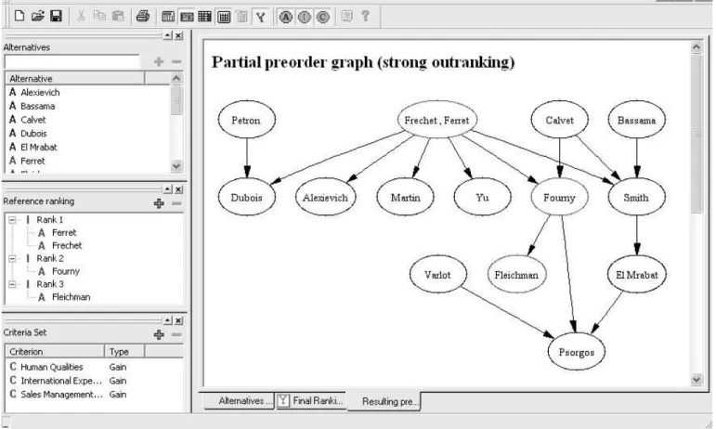
Task: Click the question mark help icon
Action: click(x=365, y=17)
